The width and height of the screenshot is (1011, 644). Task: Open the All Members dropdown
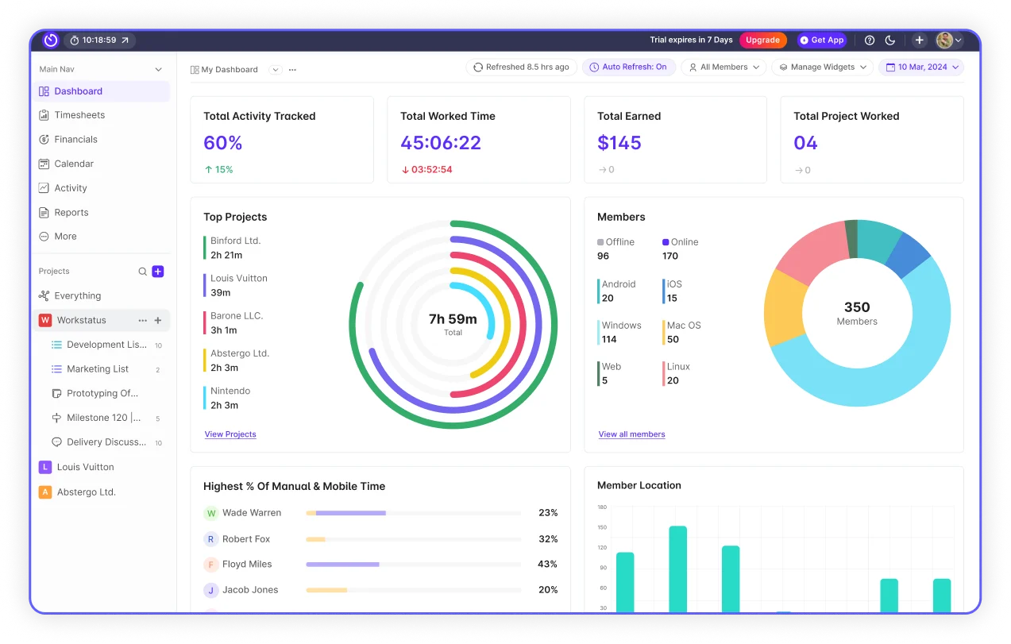722,67
